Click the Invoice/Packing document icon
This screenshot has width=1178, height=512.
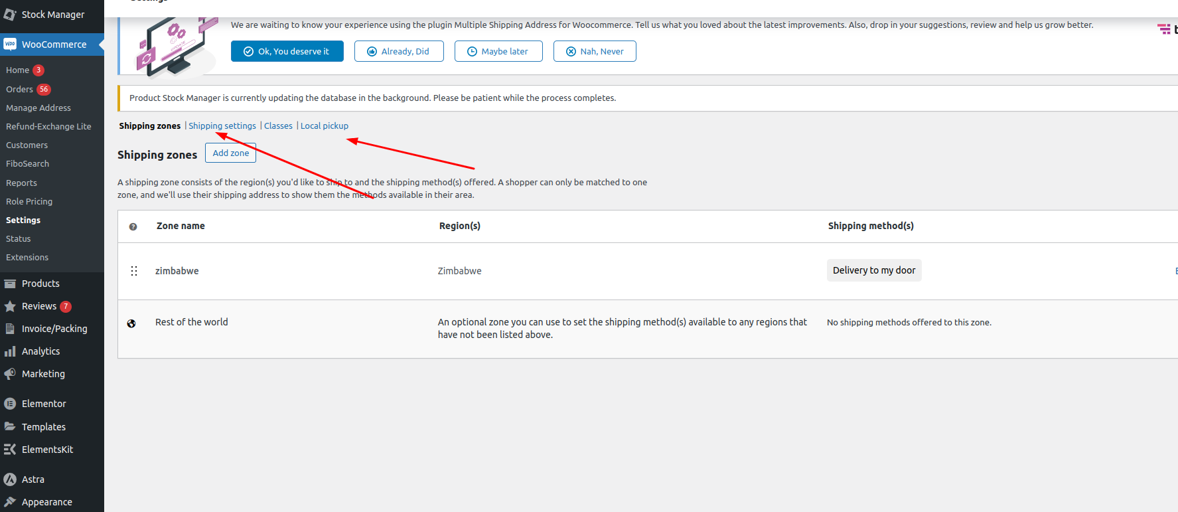pyautogui.click(x=10, y=329)
